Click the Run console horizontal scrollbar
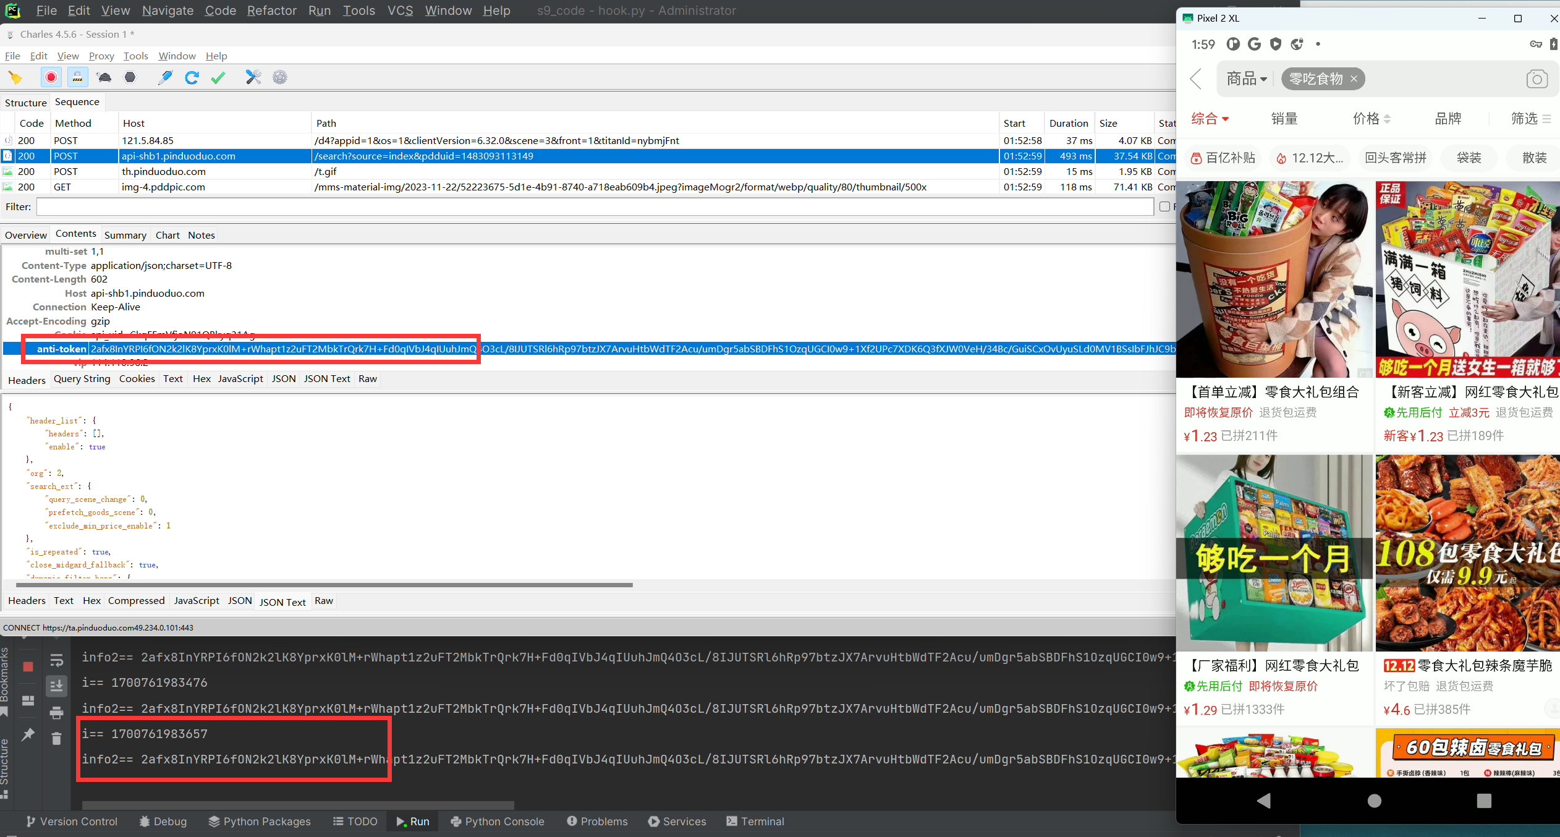 [x=298, y=805]
